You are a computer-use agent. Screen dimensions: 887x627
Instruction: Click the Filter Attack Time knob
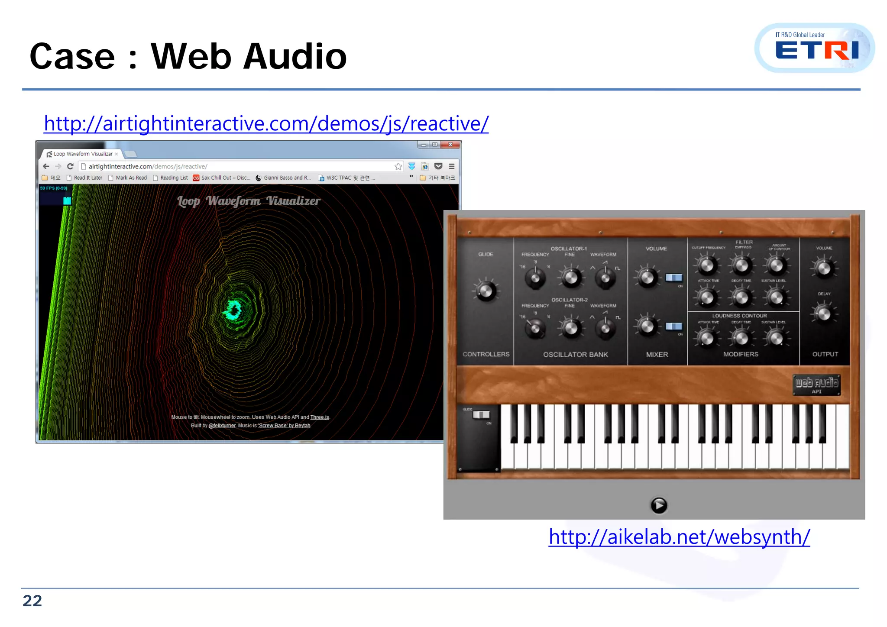[x=707, y=297]
